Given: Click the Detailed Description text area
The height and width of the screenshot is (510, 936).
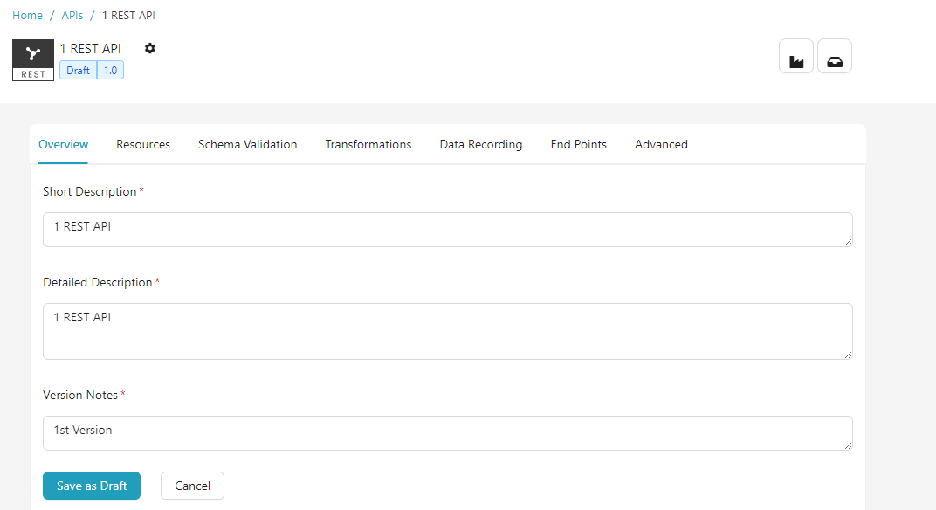Looking at the screenshot, I should point(447,331).
